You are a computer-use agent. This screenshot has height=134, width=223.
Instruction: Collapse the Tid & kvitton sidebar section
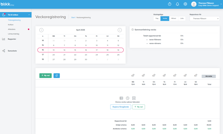(29, 15)
